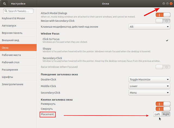Image resolution: width=174 pixels, height=128 pixels.
Task: Open the Alt modifier key dropdown
Action: coord(149,27)
